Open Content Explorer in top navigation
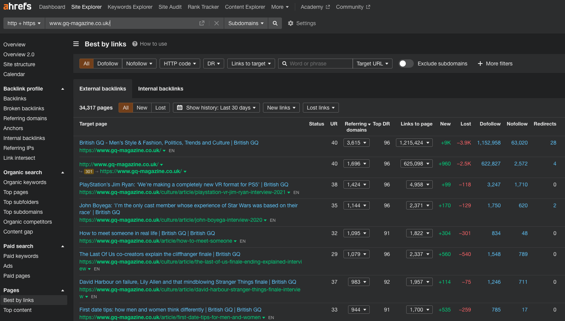This screenshot has height=321, width=565. [x=245, y=7]
